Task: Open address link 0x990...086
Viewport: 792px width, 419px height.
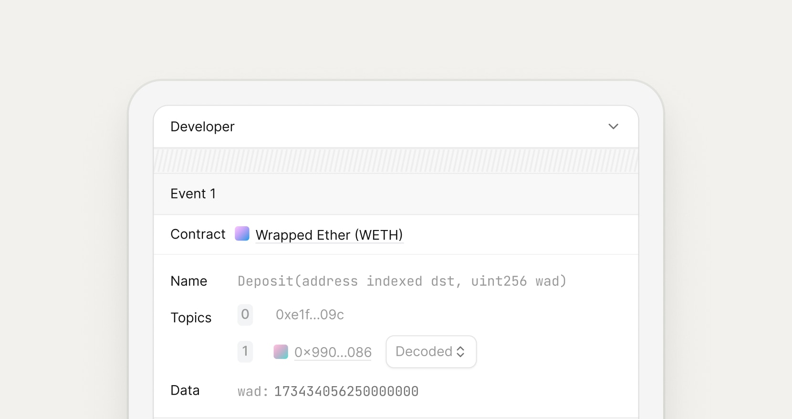Action: pyautogui.click(x=333, y=352)
